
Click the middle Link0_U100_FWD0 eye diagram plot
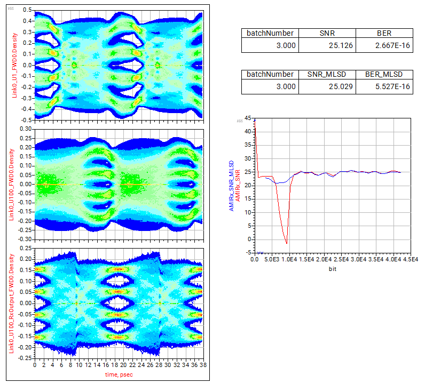[x=119, y=185]
